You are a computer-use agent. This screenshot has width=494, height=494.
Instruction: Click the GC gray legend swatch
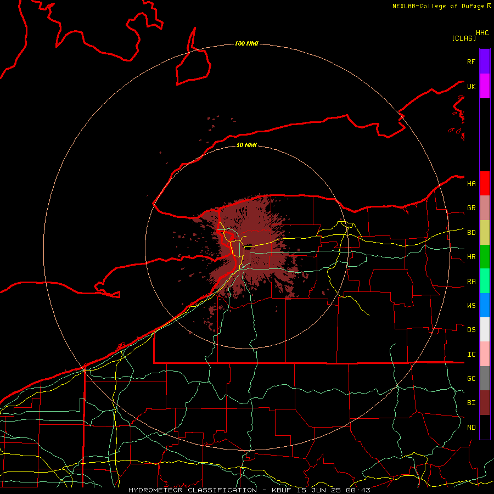[485, 378]
